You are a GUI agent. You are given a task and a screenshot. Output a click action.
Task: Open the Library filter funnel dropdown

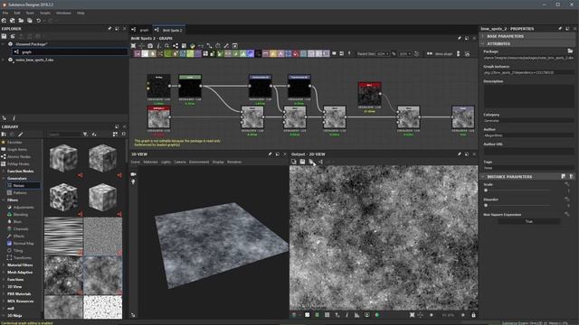coord(85,135)
